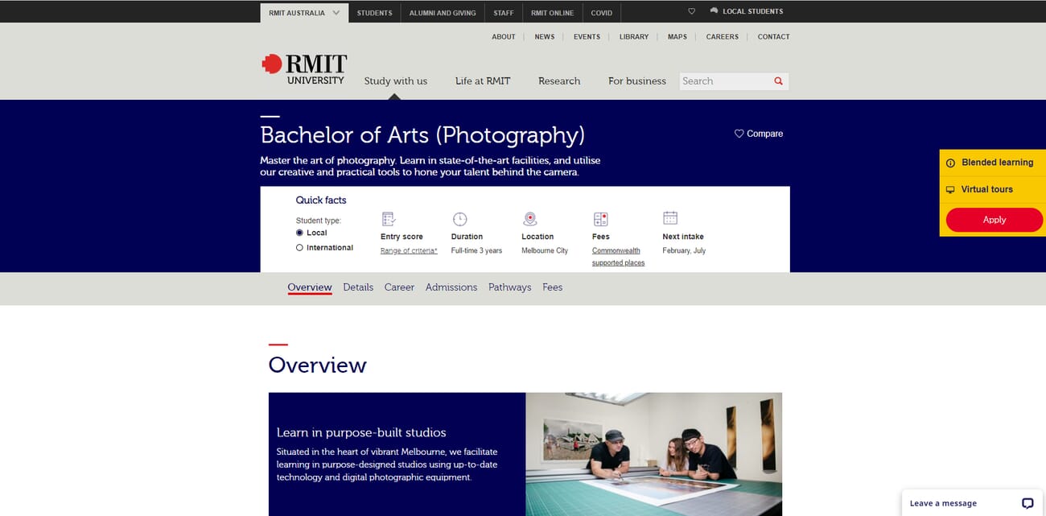Open the For business menu
This screenshot has height=516, width=1046.
[x=637, y=81]
